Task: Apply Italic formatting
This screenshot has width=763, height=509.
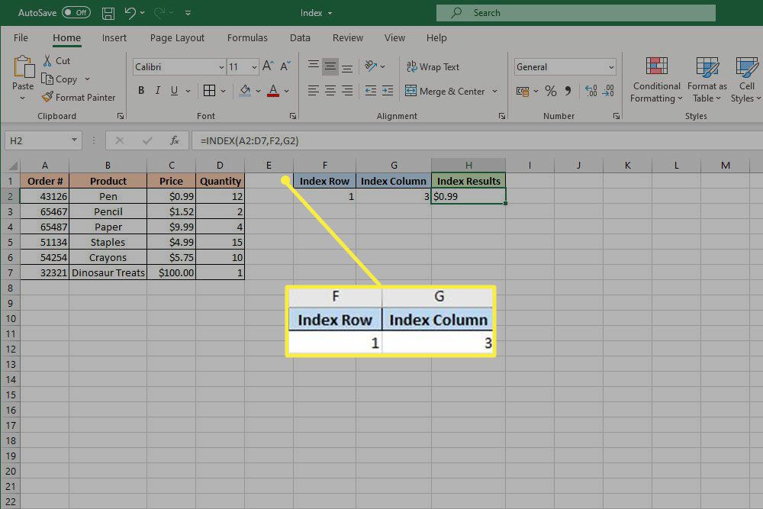Action: click(157, 91)
